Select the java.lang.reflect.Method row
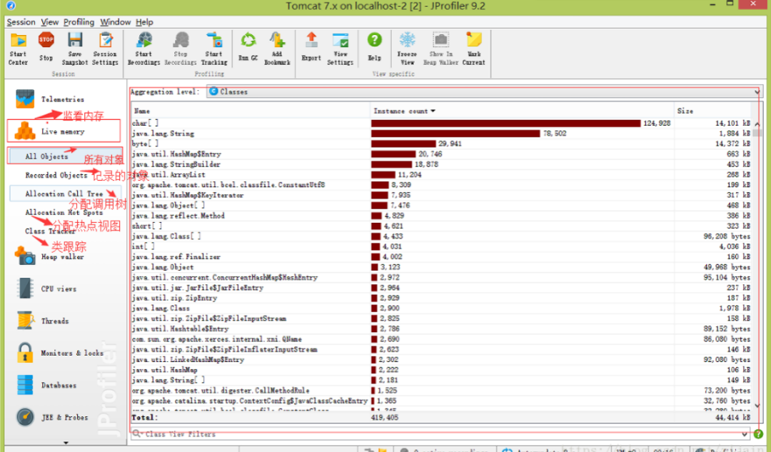The width and height of the screenshot is (771, 452). point(441,216)
